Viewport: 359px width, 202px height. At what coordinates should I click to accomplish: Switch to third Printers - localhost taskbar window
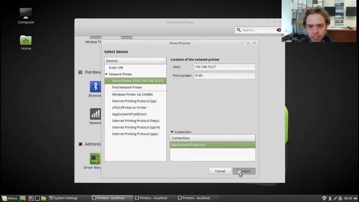[197, 198]
